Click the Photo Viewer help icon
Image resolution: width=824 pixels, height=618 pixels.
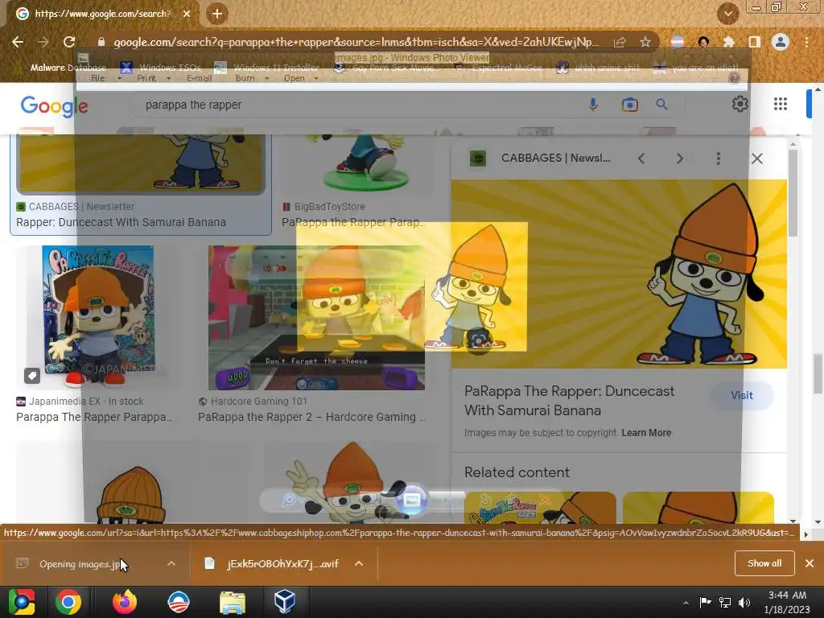pyautogui.click(x=734, y=78)
